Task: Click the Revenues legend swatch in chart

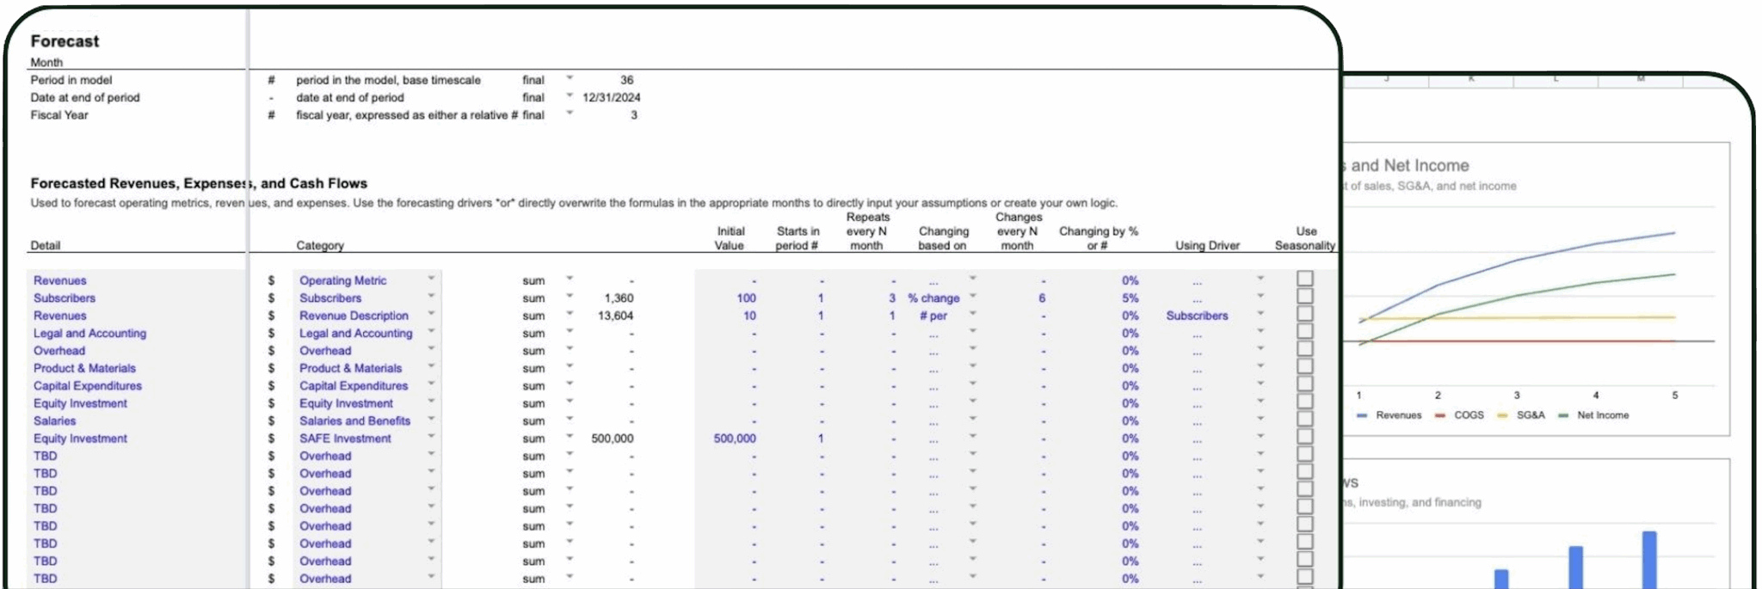Action: [1362, 415]
